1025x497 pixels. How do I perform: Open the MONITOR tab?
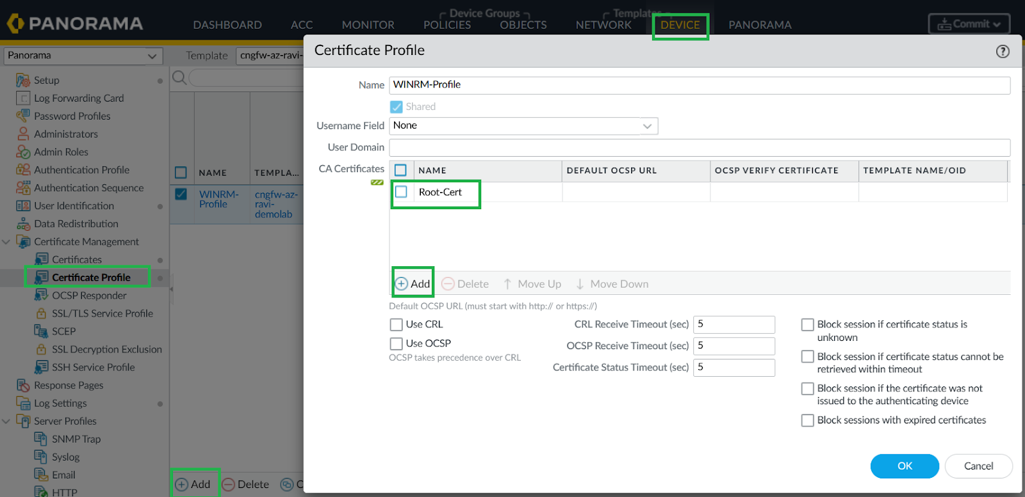click(x=368, y=25)
